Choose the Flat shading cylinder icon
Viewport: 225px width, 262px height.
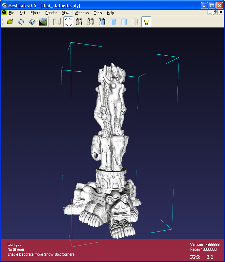pos(113,22)
